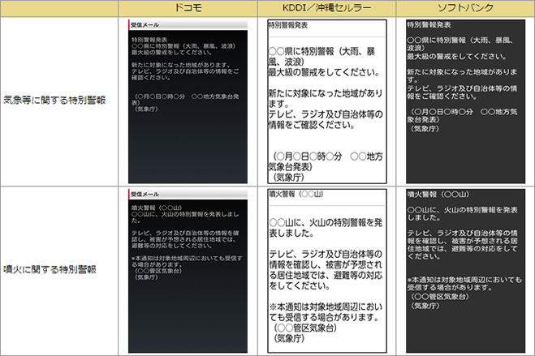Select the 噴火に関する特別警報 row label
The width and height of the screenshot is (535, 356).
pos(50,269)
